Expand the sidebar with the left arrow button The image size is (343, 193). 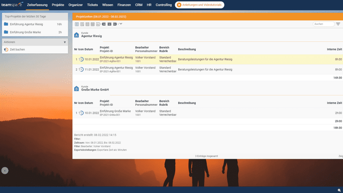pyautogui.click(x=5, y=171)
